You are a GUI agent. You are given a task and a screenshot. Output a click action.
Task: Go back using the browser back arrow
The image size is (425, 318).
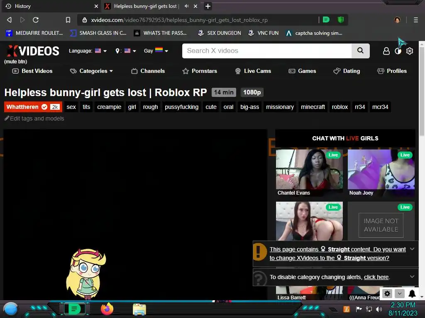pos(9,20)
